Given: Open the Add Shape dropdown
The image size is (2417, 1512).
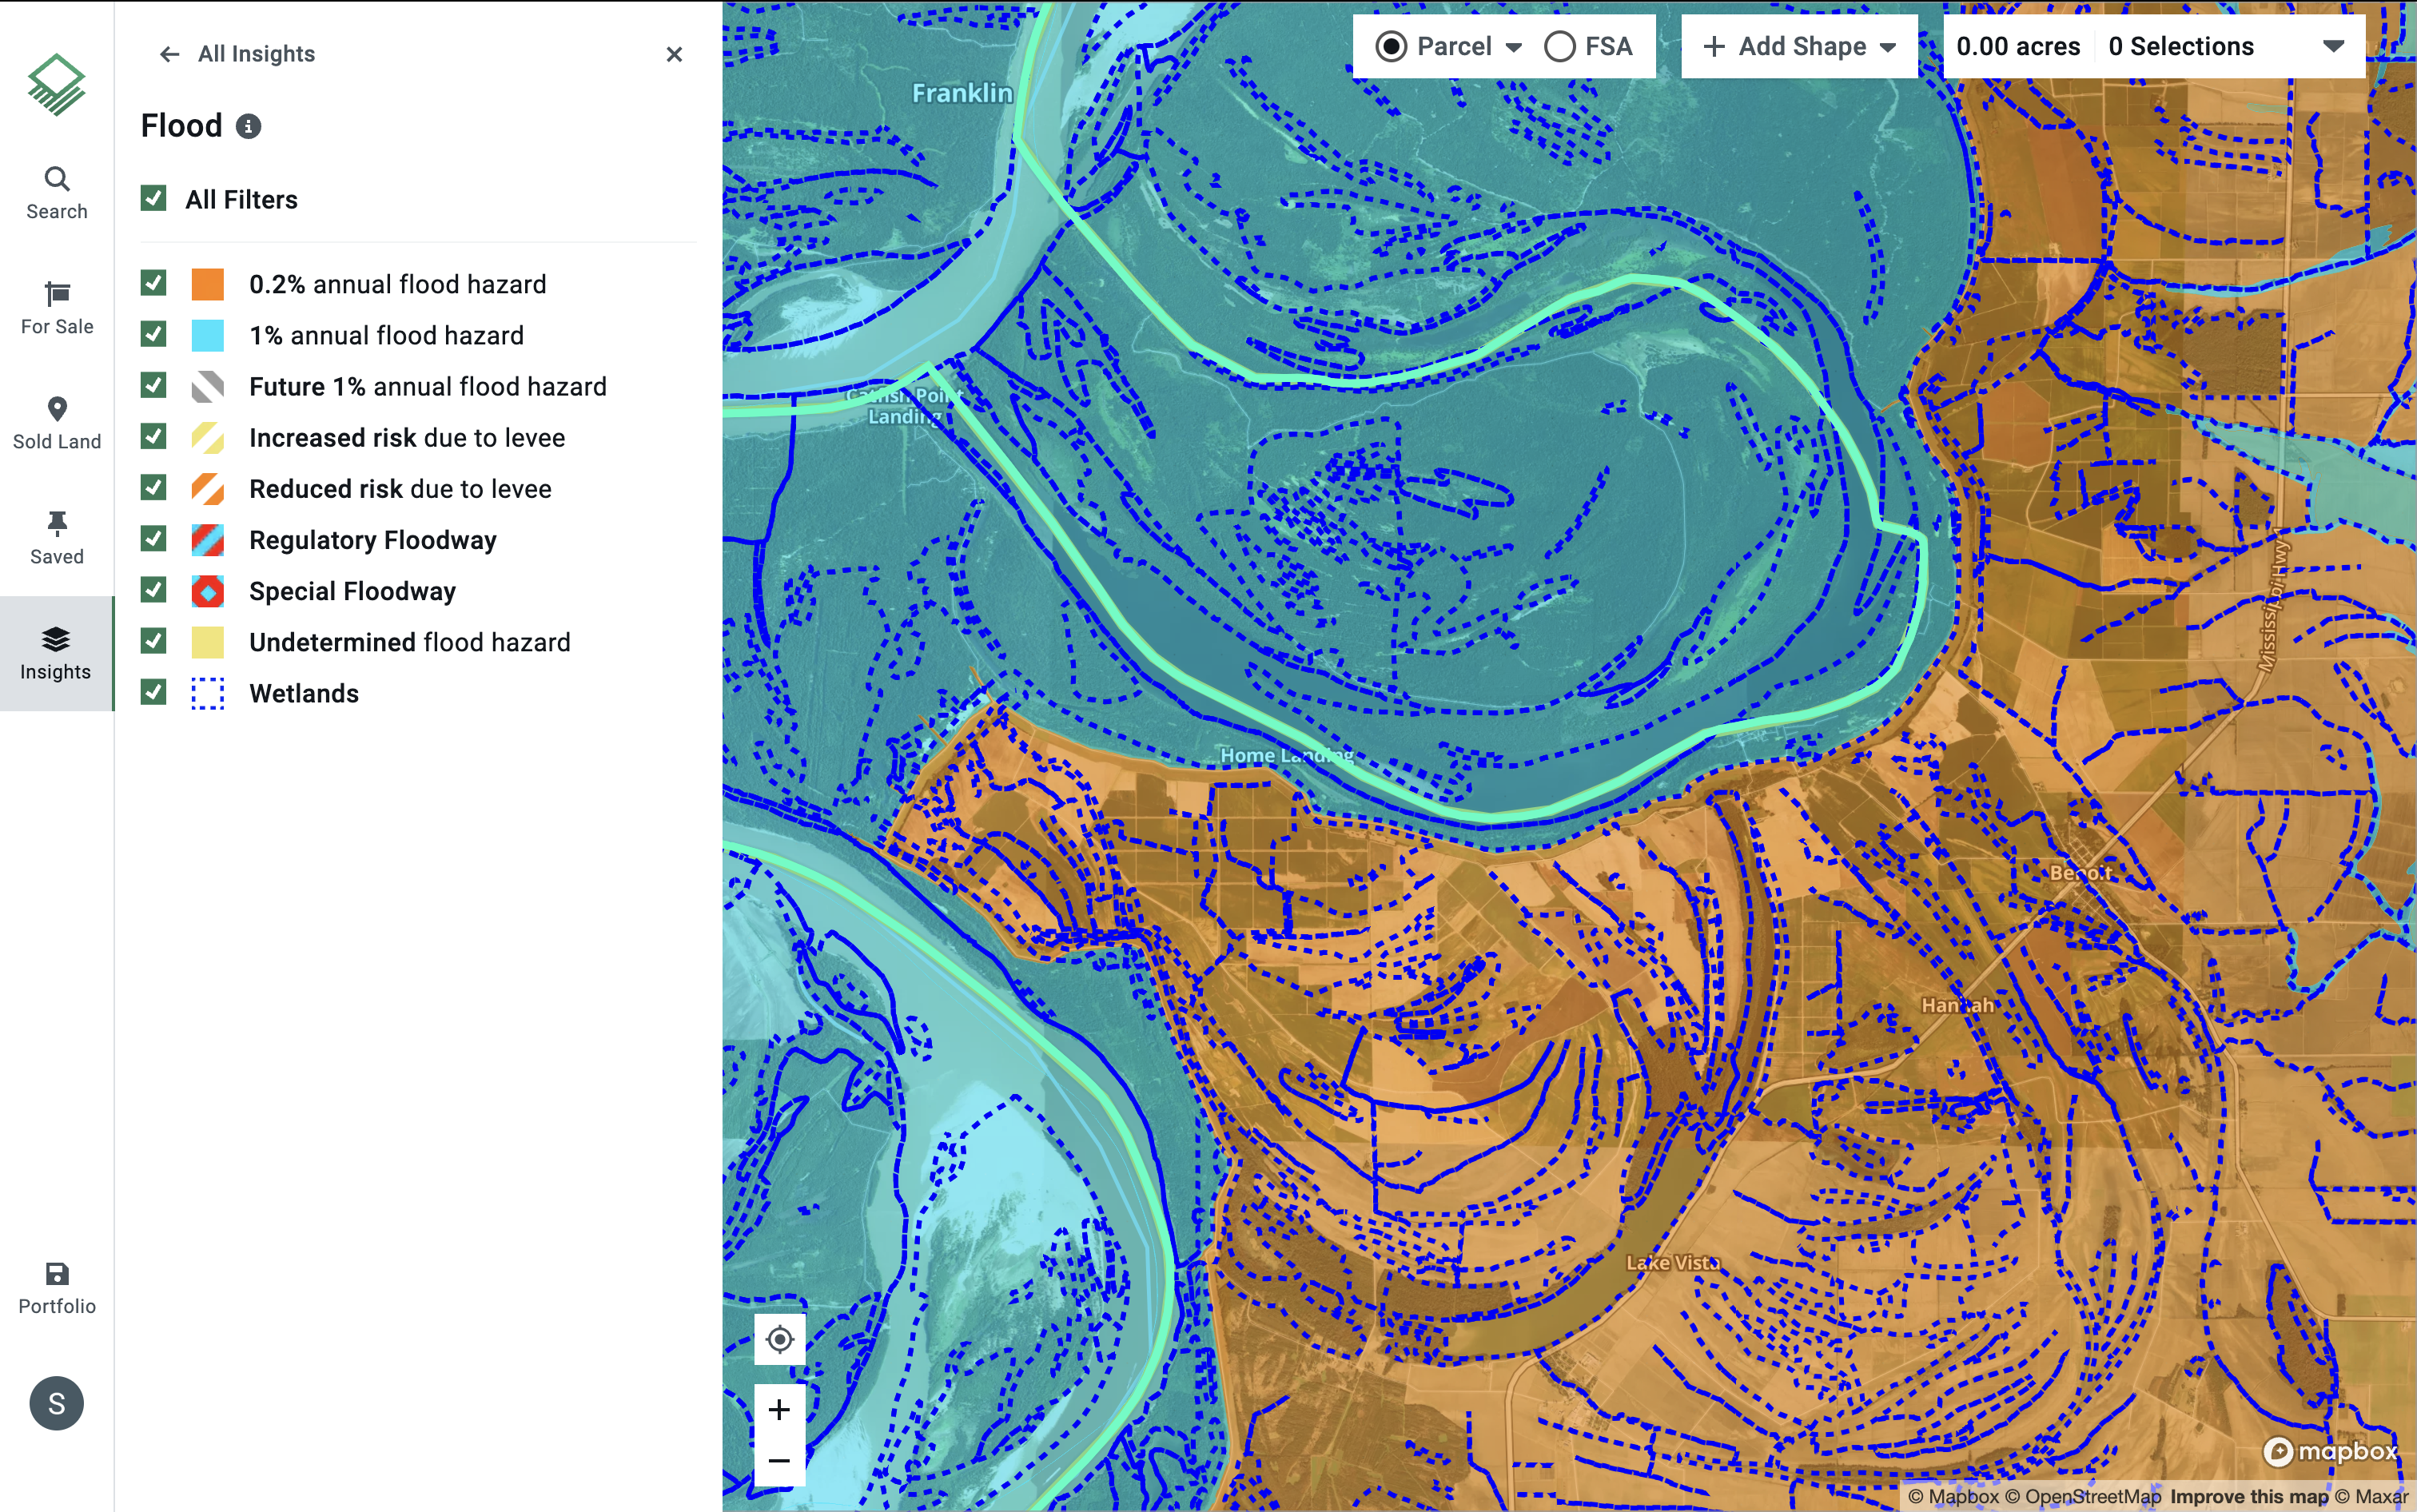Looking at the screenshot, I should [1799, 46].
